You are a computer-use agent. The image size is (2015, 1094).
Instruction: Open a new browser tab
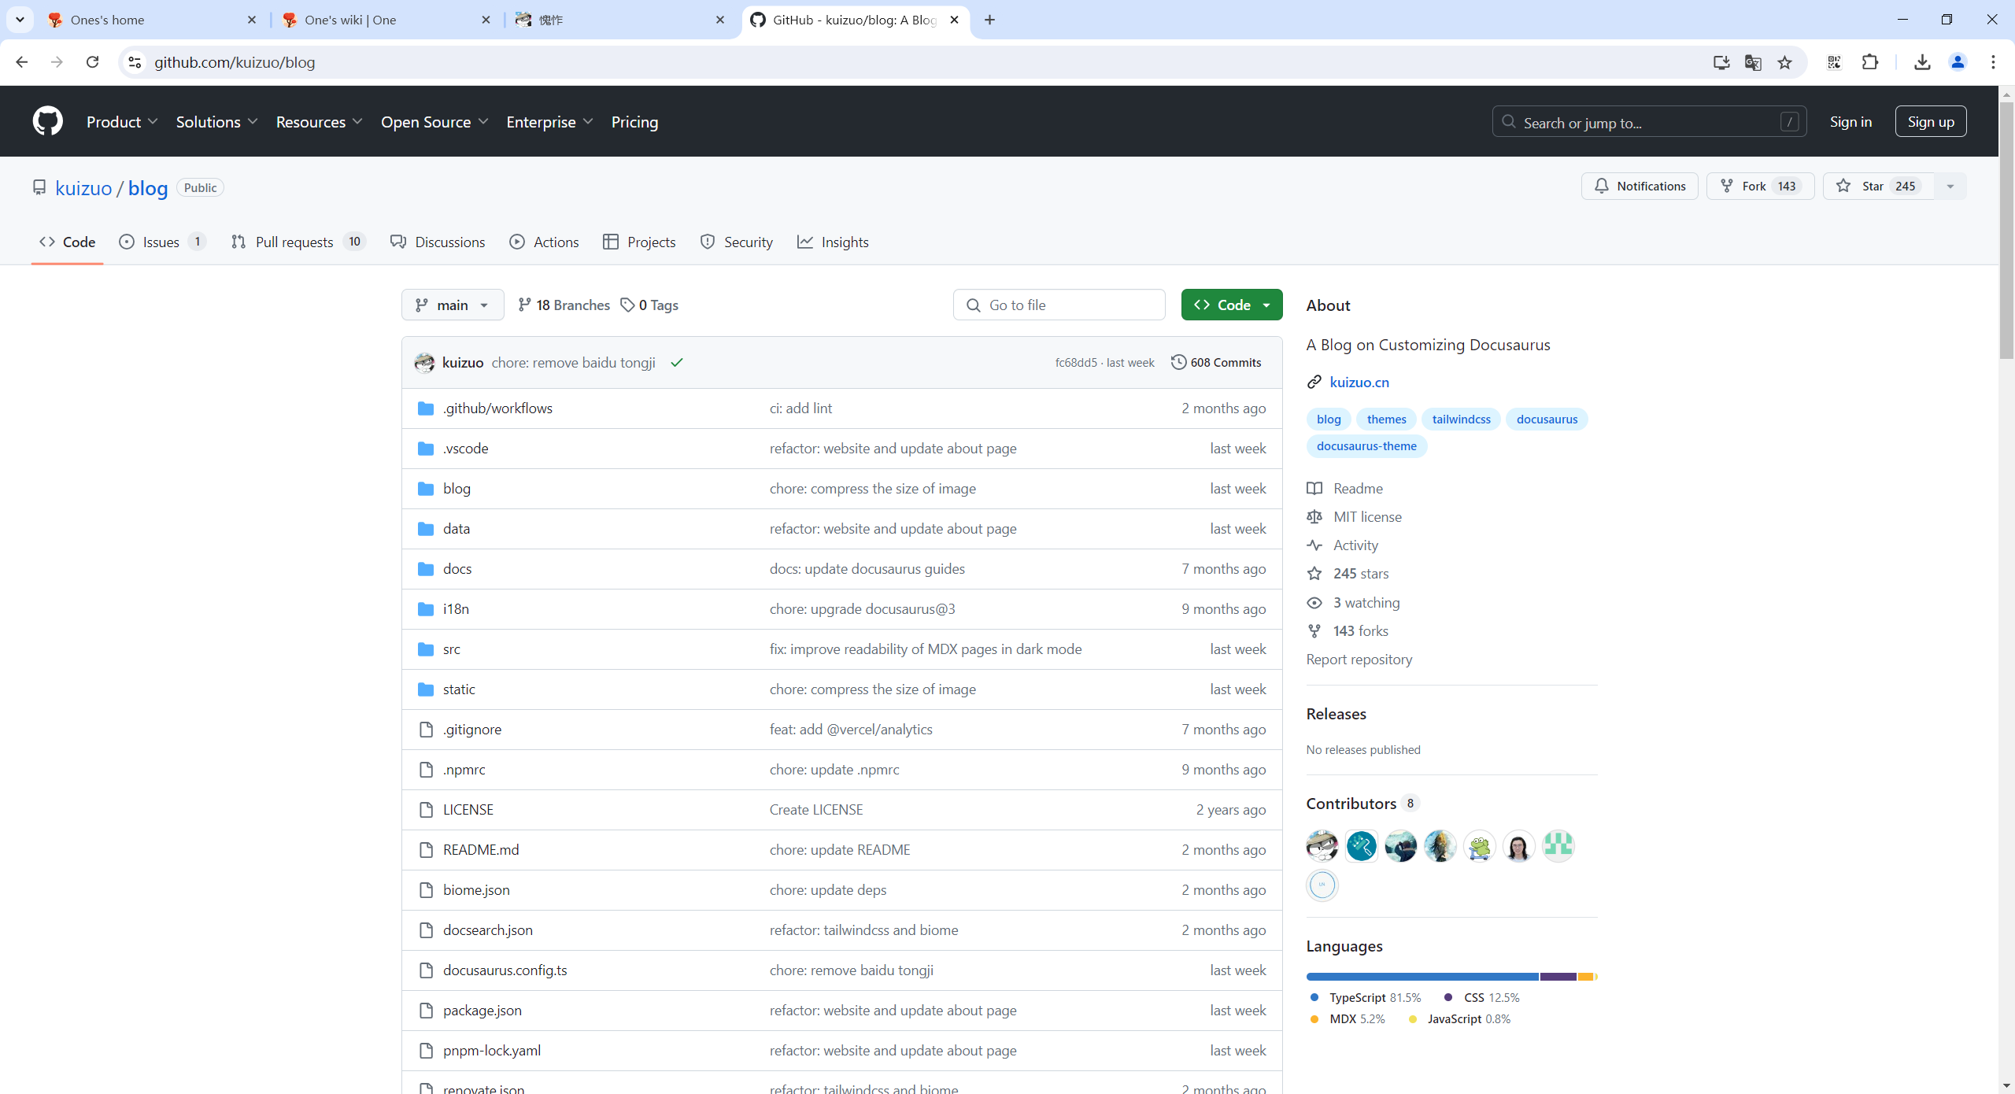click(989, 20)
